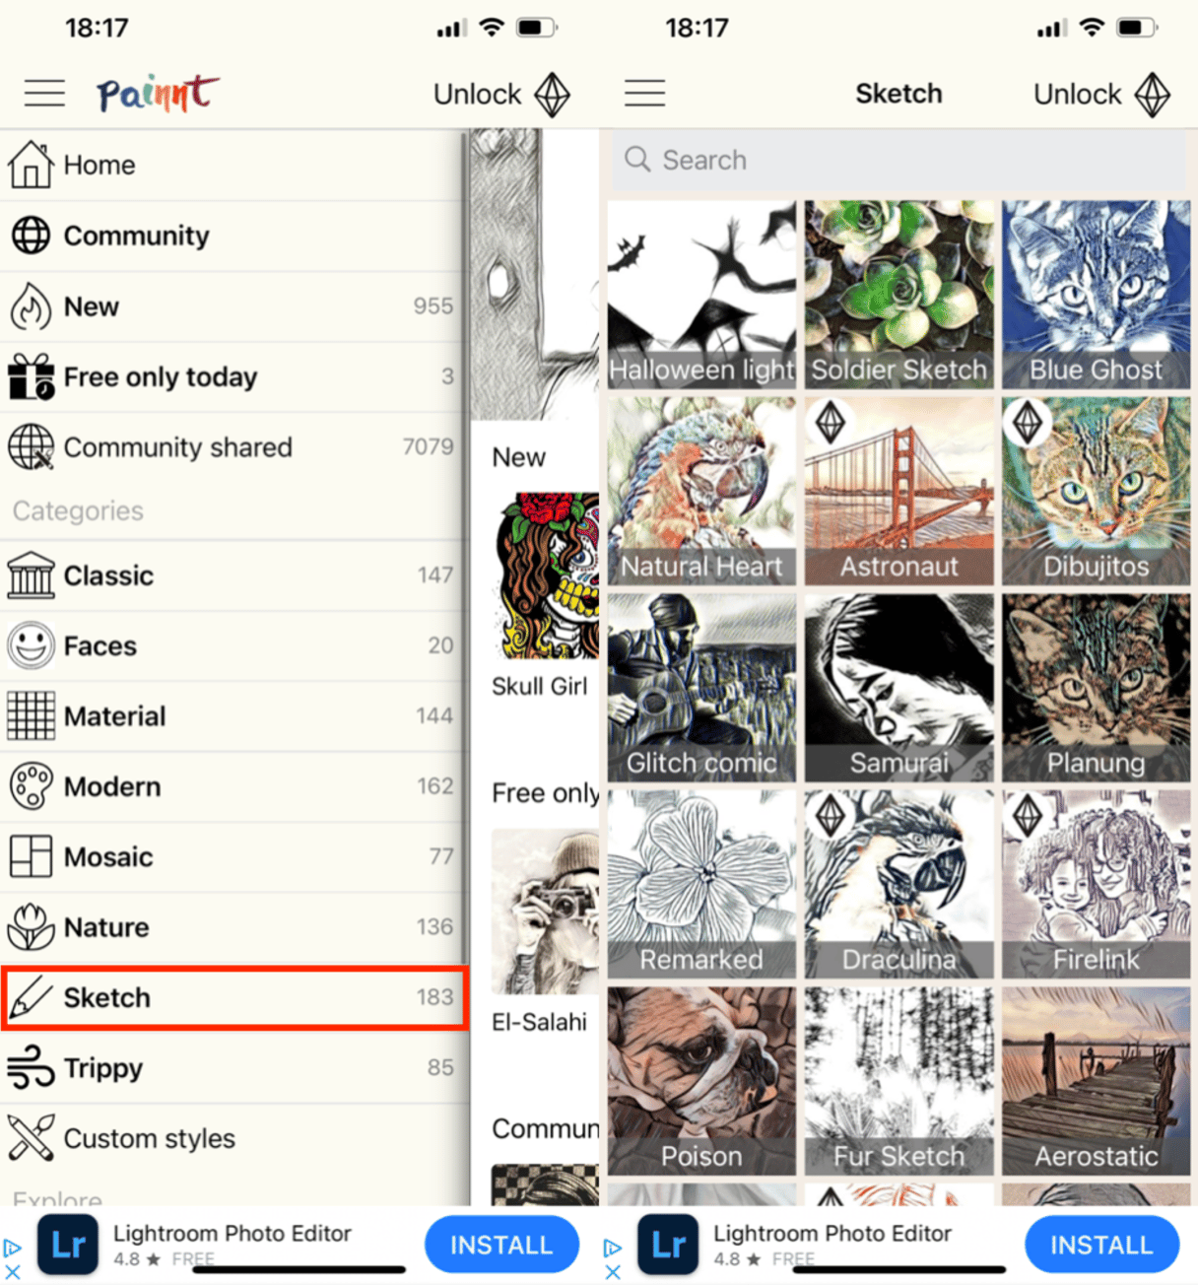Open the Nature category entry
The width and height of the screenshot is (1198, 1285).
pos(233,927)
